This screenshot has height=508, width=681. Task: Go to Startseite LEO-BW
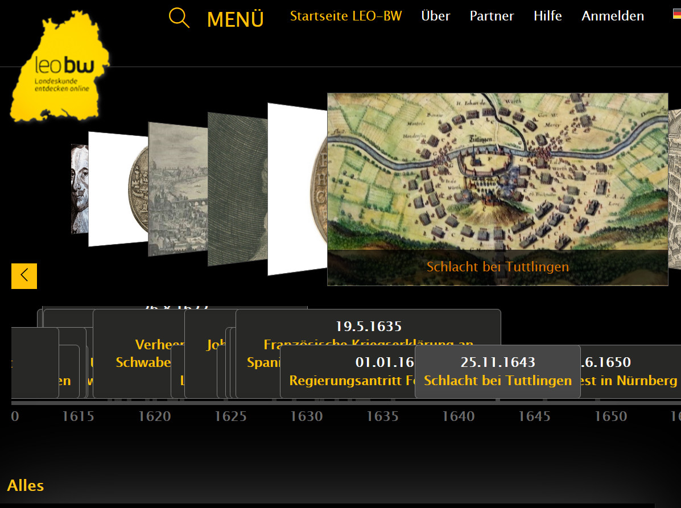click(x=346, y=16)
